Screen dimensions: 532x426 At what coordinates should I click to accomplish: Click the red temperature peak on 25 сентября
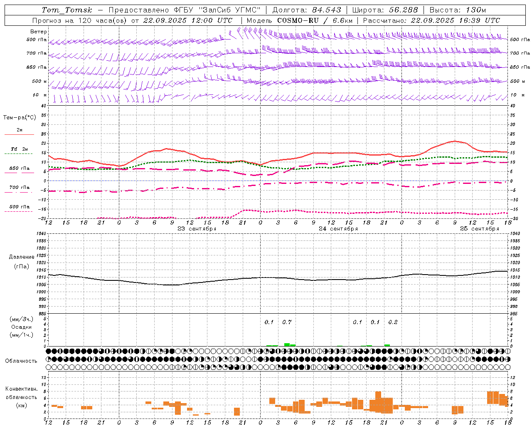pos(455,141)
